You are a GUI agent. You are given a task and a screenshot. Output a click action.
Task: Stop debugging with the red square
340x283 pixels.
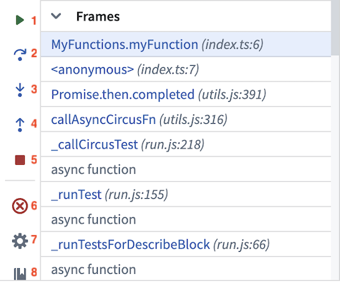click(x=20, y=160)
